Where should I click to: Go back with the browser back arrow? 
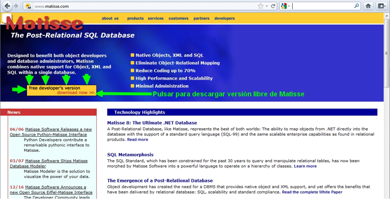(x=7, y=6)
